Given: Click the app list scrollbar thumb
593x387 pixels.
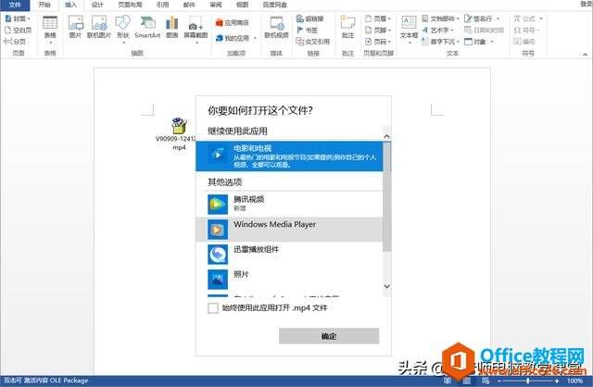Looking at the screenshot, I should click(x=386, y=196).
